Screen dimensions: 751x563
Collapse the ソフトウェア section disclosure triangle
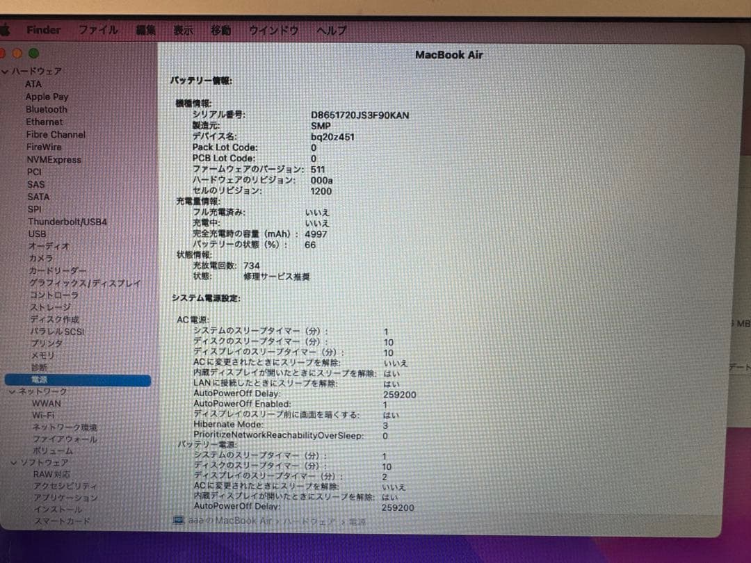13,462
